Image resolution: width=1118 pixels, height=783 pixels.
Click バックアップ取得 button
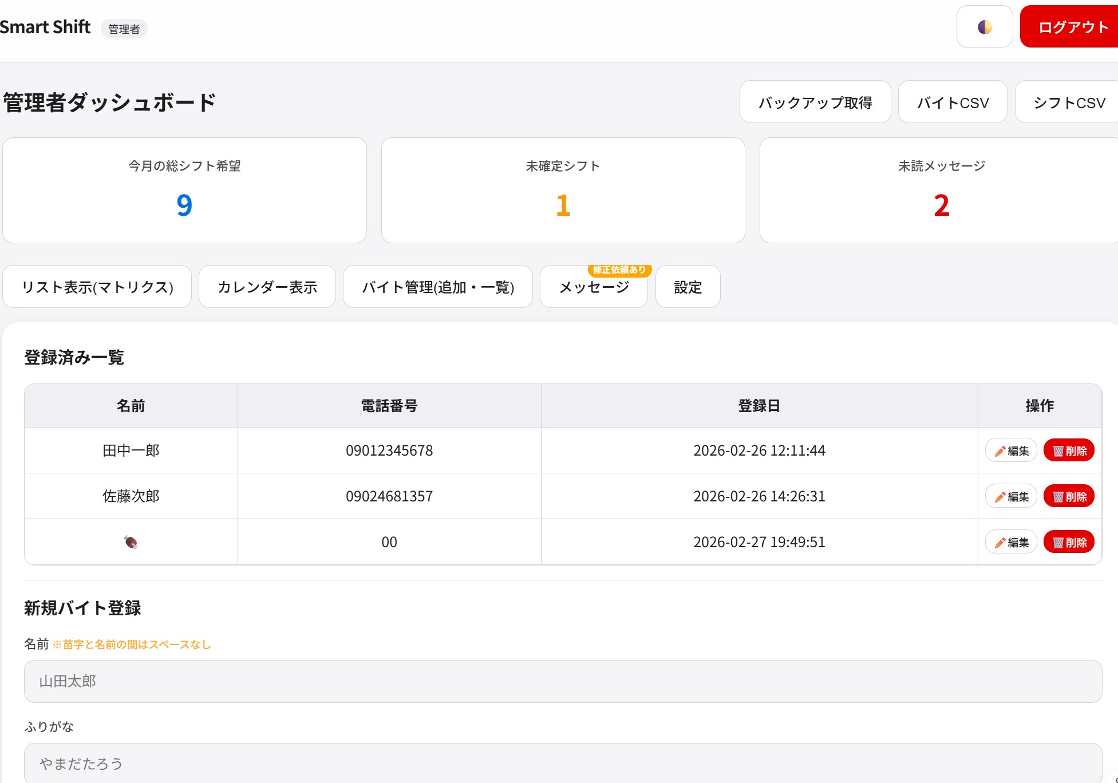815,102
